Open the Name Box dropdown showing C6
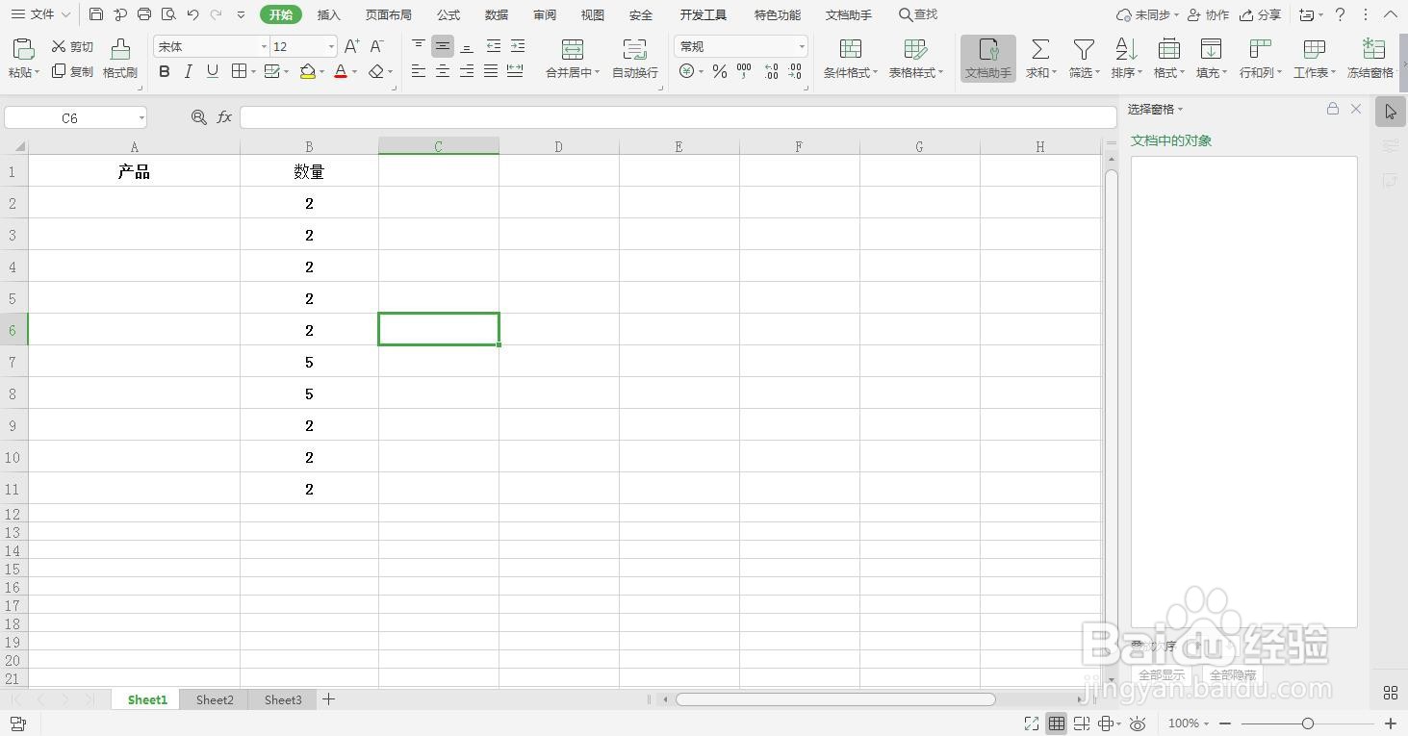This screenshot has width=1408, height=736. 141,117
